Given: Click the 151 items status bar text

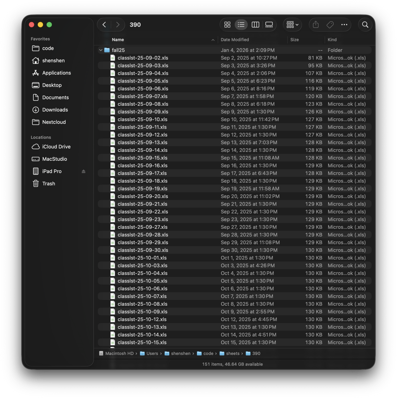Looking at the screenshot, I should click(232, 364).
